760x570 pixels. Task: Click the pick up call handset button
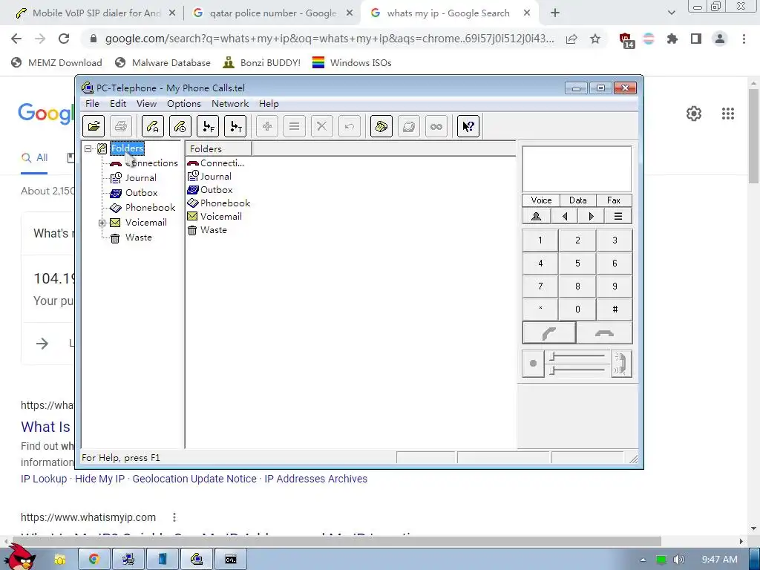pos(549,333)
